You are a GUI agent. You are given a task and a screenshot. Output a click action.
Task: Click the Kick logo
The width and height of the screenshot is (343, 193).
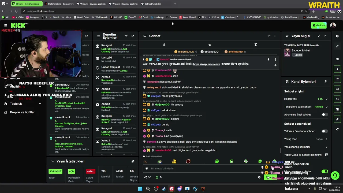pyautogui.click(x=18, y=25)
